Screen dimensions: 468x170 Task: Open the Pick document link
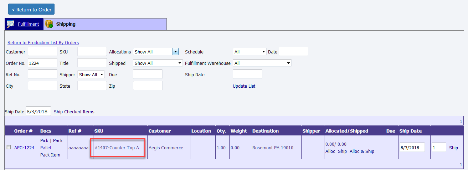[x=44, y=141]
